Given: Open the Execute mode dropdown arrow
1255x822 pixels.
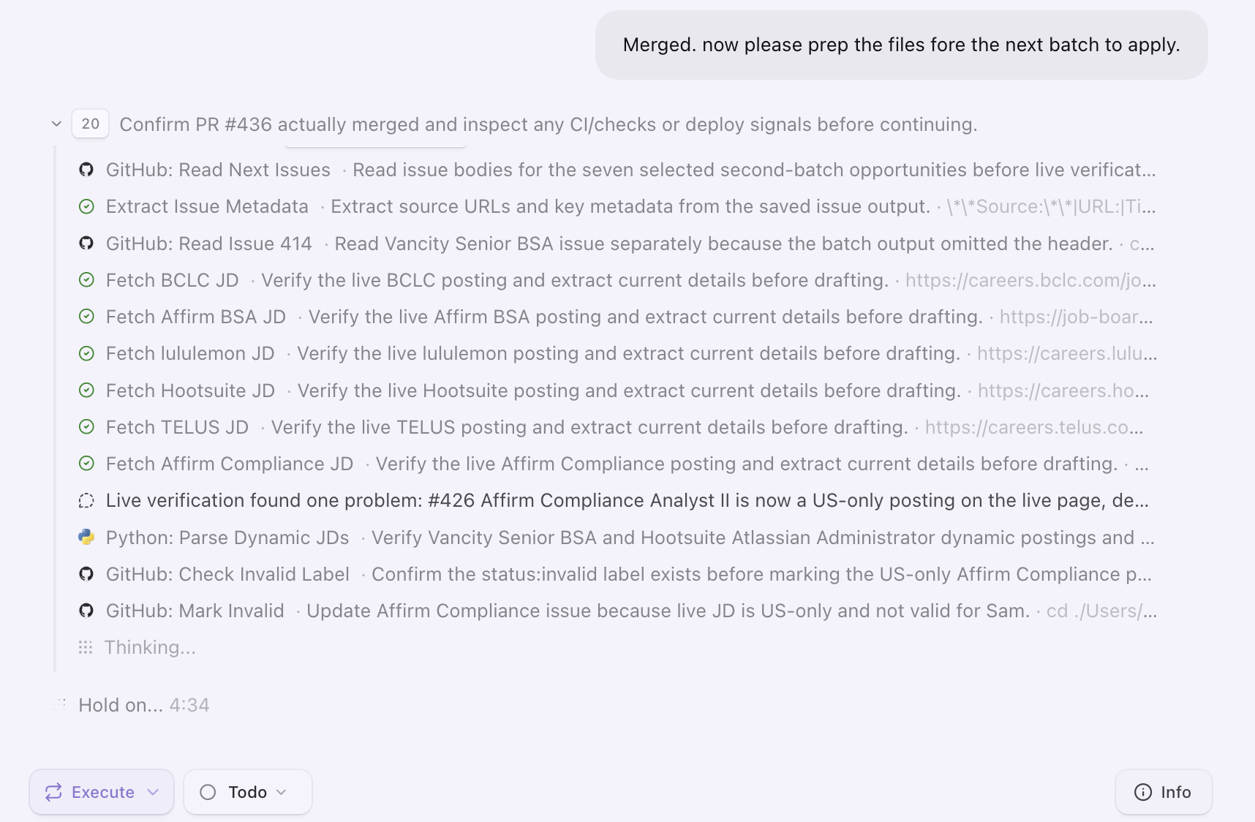Looking at the screenshot, I should click(x=153, y=792).
